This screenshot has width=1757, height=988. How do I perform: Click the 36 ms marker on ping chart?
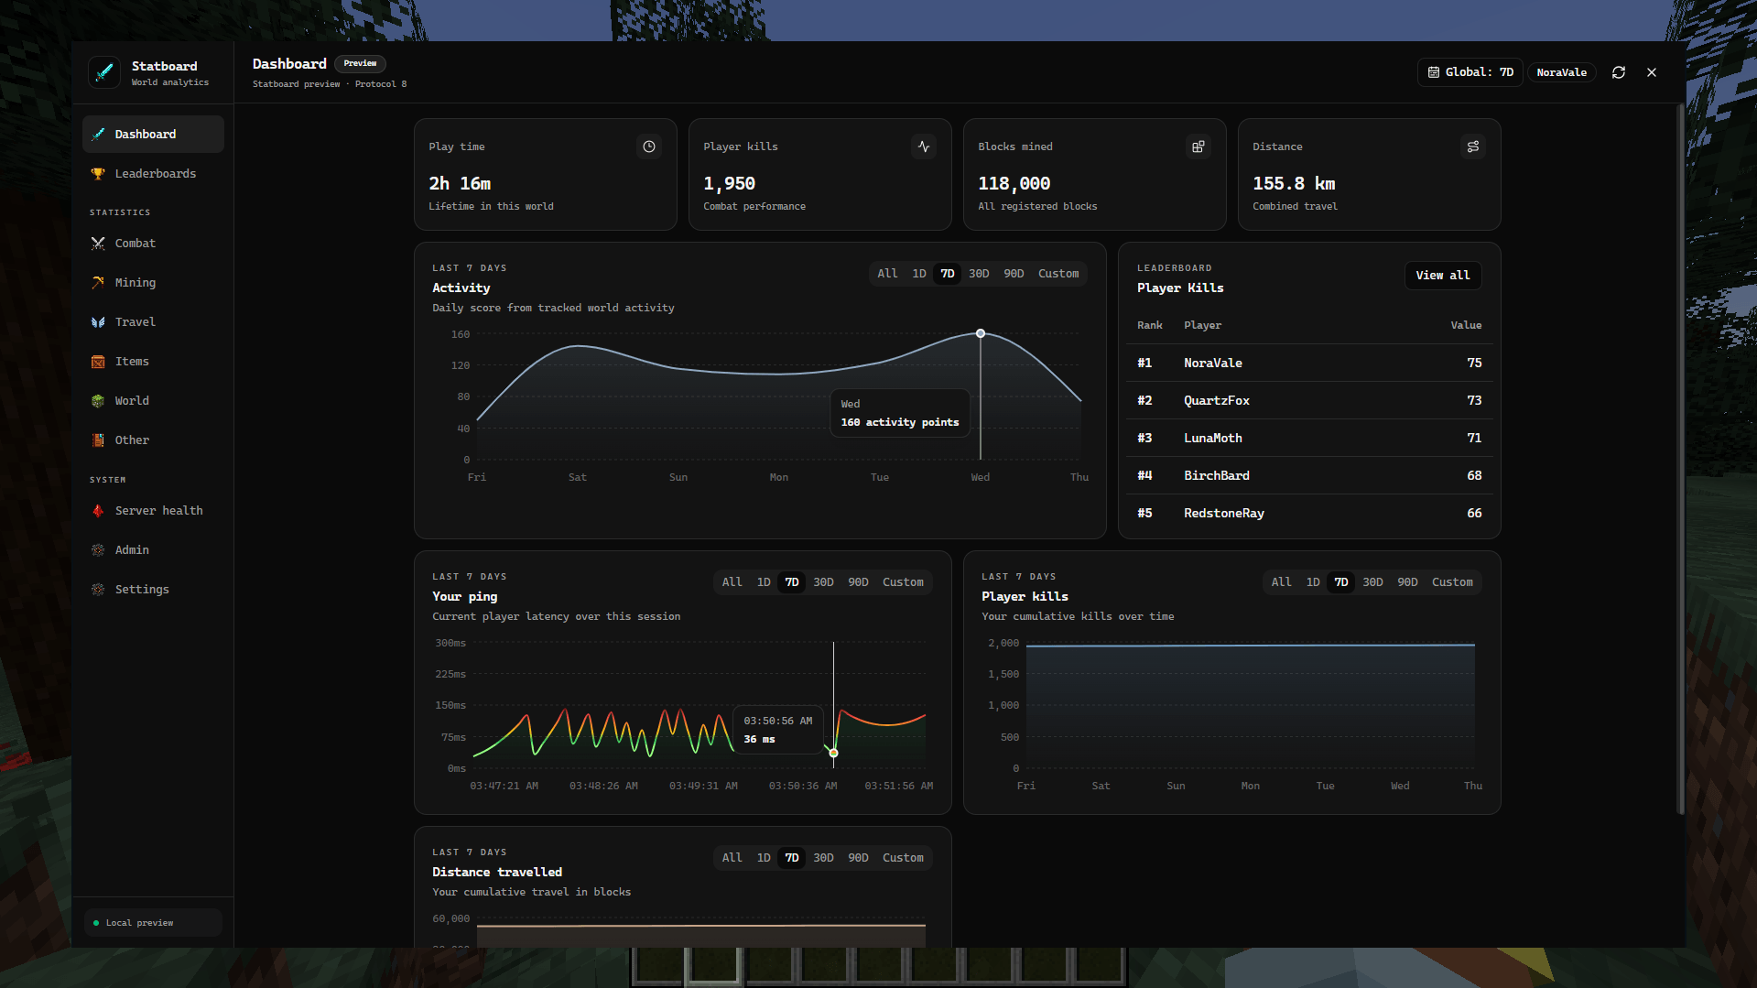(833, 753)
